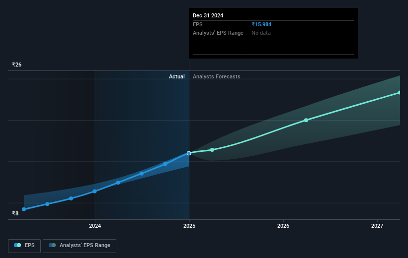The width and height of the screenshot is (408, 258).
Task: Click the ₹26 y-axis label
Action: point(17,64)
